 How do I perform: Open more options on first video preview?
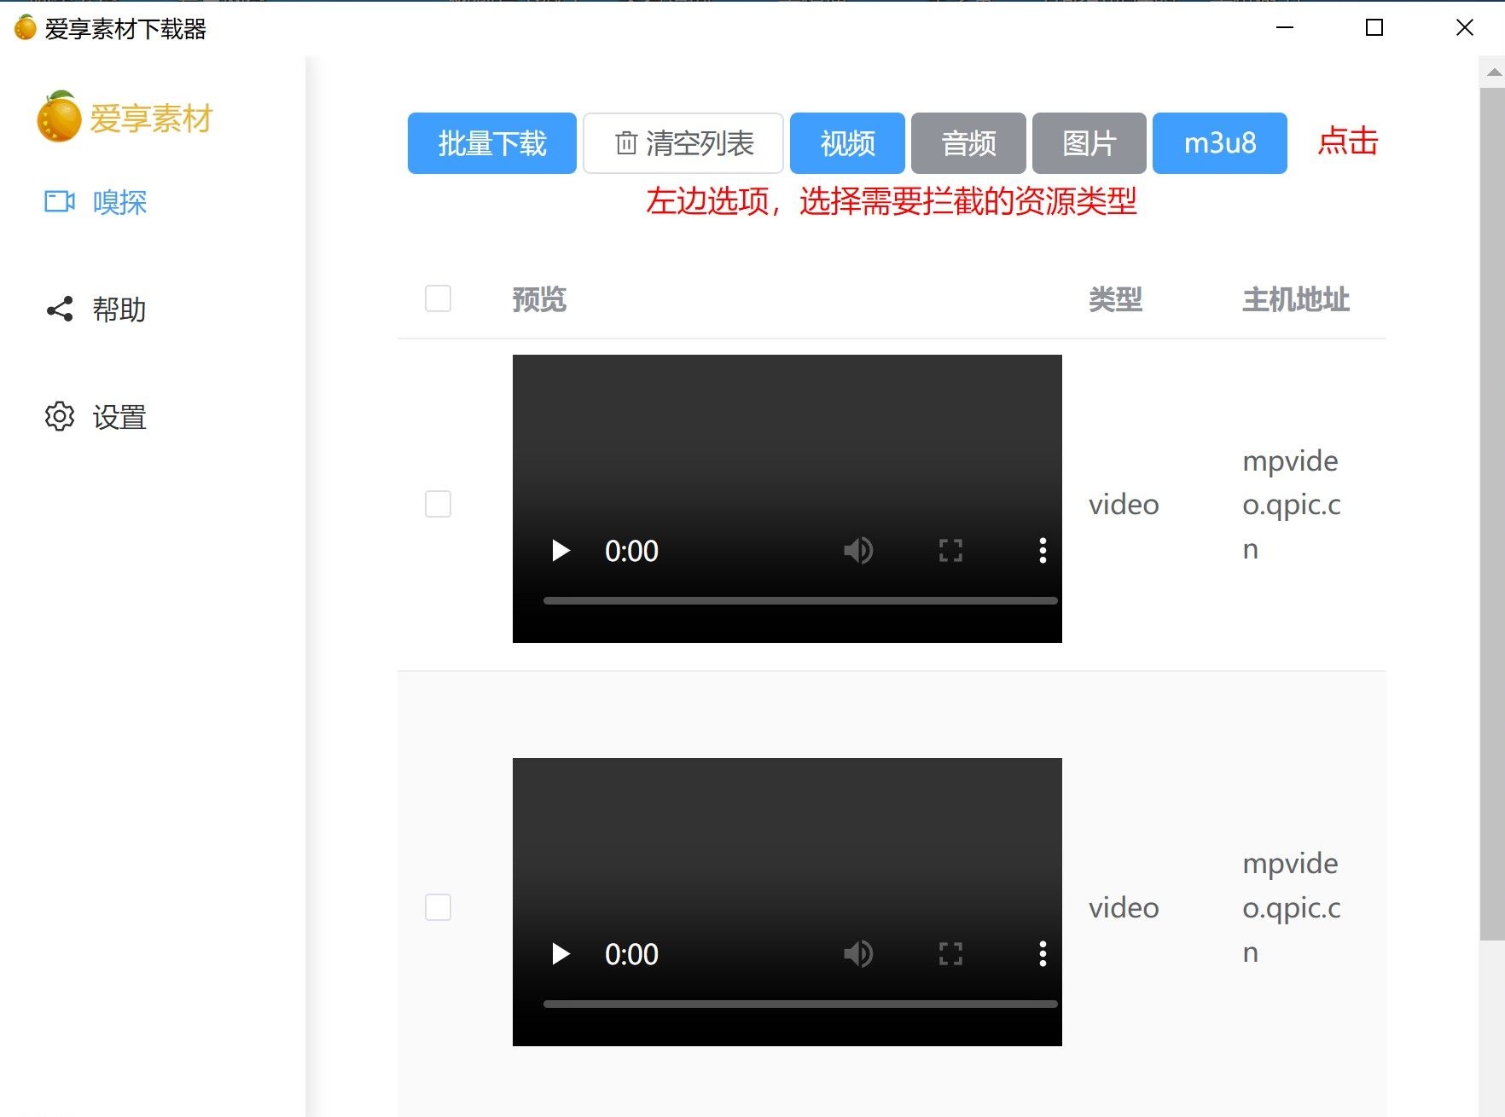(x=1042, y=551)
